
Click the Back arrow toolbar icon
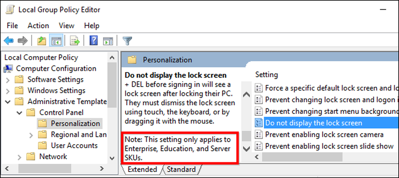pyautogui.click(x=9, y=40)
